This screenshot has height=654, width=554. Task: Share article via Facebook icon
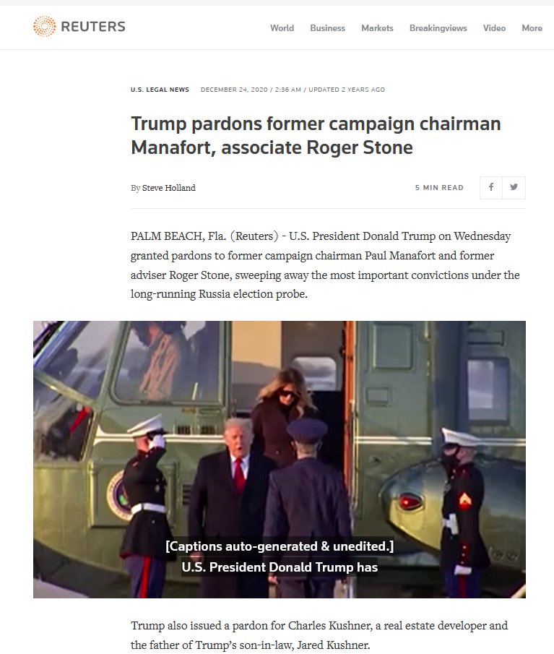pyautogui.click(x=491, y=187)
